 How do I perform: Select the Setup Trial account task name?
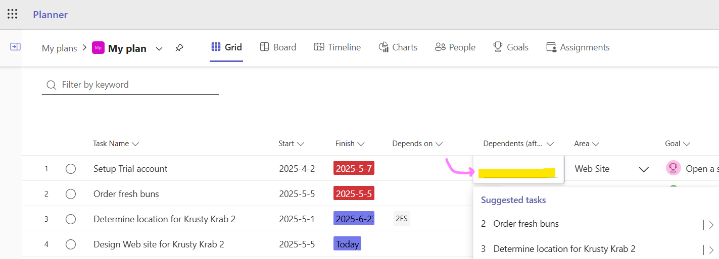click(x=130, y=169)
